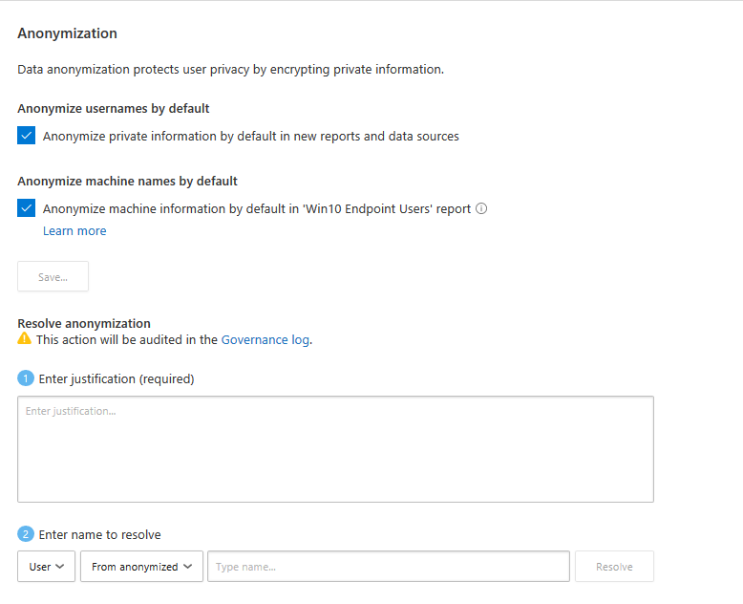Screen dimensions: 743x604
Task: Click the step 2 circle icon
Action: (x=26, y=534)
